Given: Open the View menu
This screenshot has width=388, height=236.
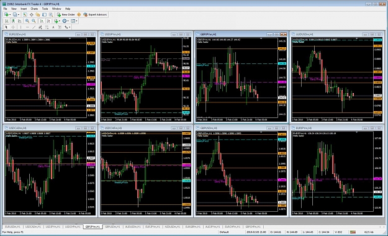Looking at the screenshot, I should (14, 9).
